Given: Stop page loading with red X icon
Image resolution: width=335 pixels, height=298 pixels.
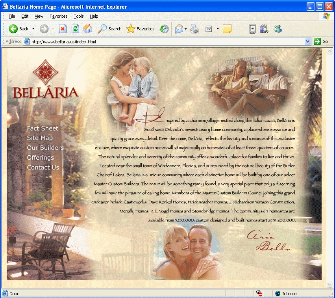Looking at the screenshot, I should [x=63, y=29].
